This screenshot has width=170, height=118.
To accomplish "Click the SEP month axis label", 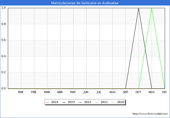I will pyautogui.click(x=126, y=92).
